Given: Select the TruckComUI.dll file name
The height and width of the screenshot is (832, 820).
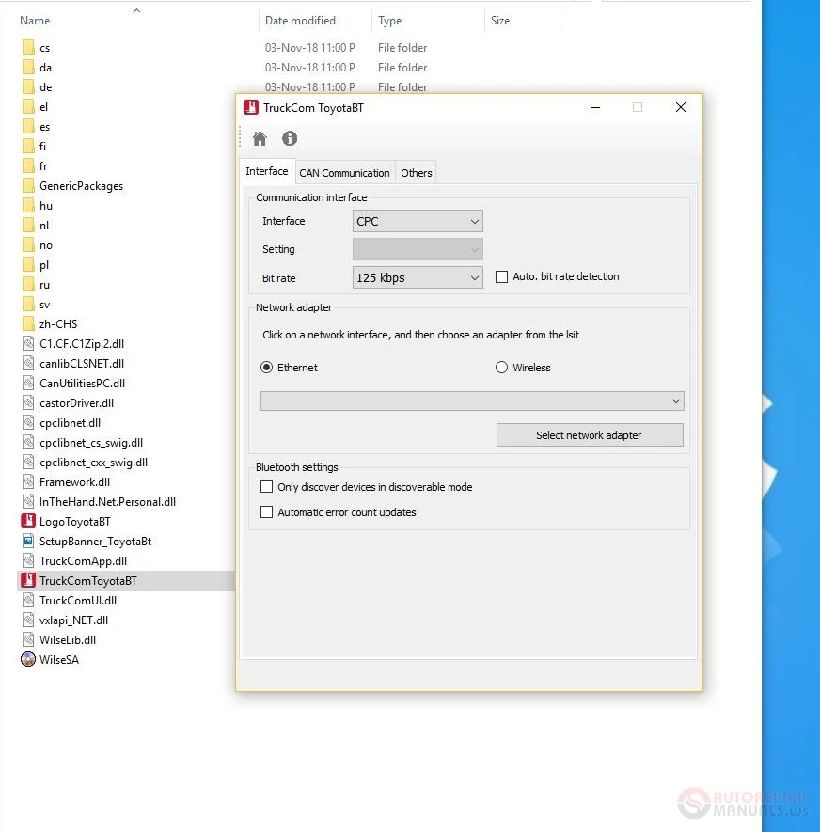Looking at the screenshot, I should pos(78,600).
